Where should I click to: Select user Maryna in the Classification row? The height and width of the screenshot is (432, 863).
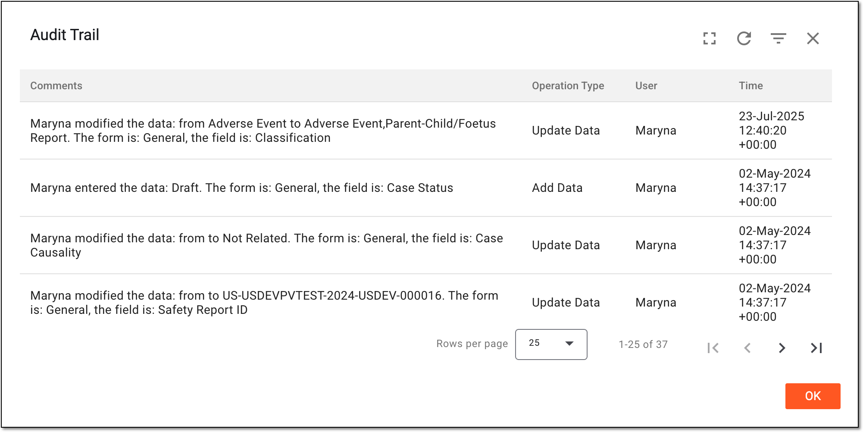point(656,131)
